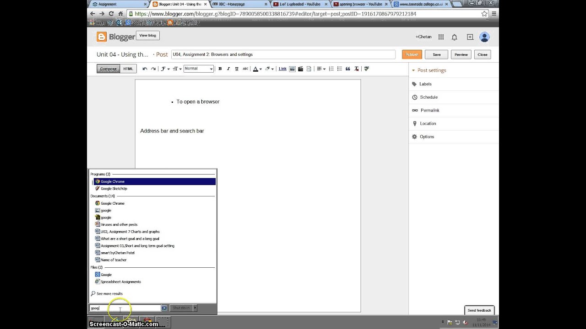
Task: Open the notifications bell
Action: tap(455, 37)
